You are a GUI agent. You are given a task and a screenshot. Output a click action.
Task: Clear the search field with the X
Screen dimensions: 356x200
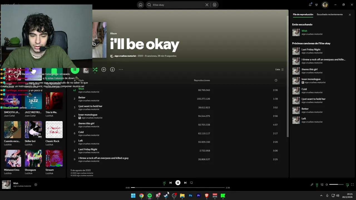[207, 5]
